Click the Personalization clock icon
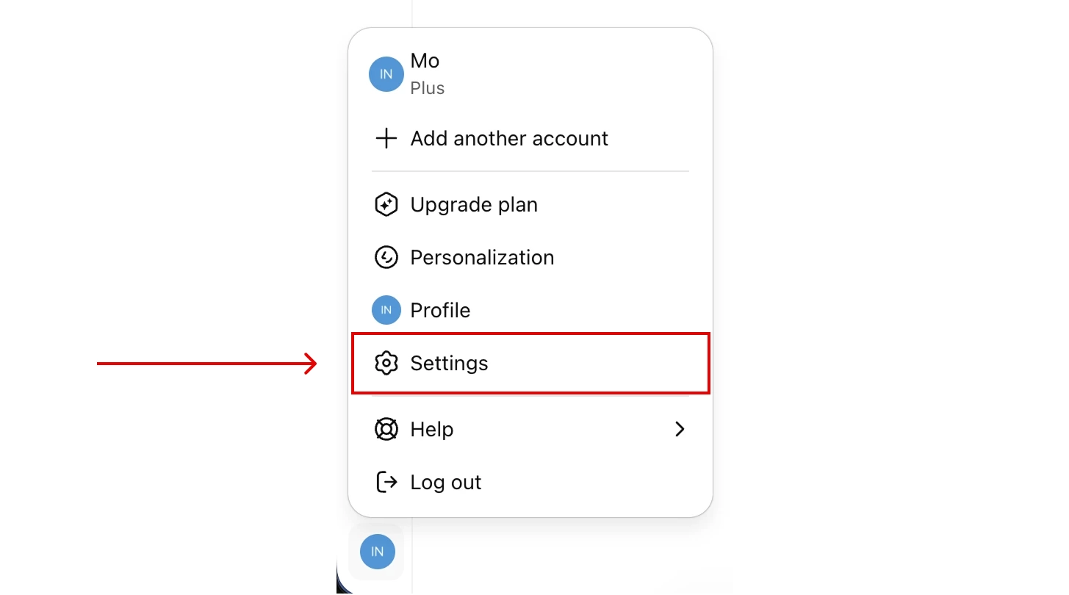The image size is (1069, 595). (x=386, y=257)
